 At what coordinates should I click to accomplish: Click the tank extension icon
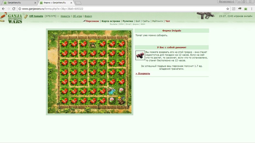point(240,8)
